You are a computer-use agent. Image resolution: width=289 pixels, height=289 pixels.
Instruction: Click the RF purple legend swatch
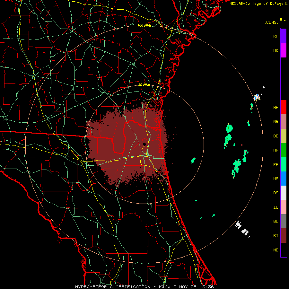284,36
